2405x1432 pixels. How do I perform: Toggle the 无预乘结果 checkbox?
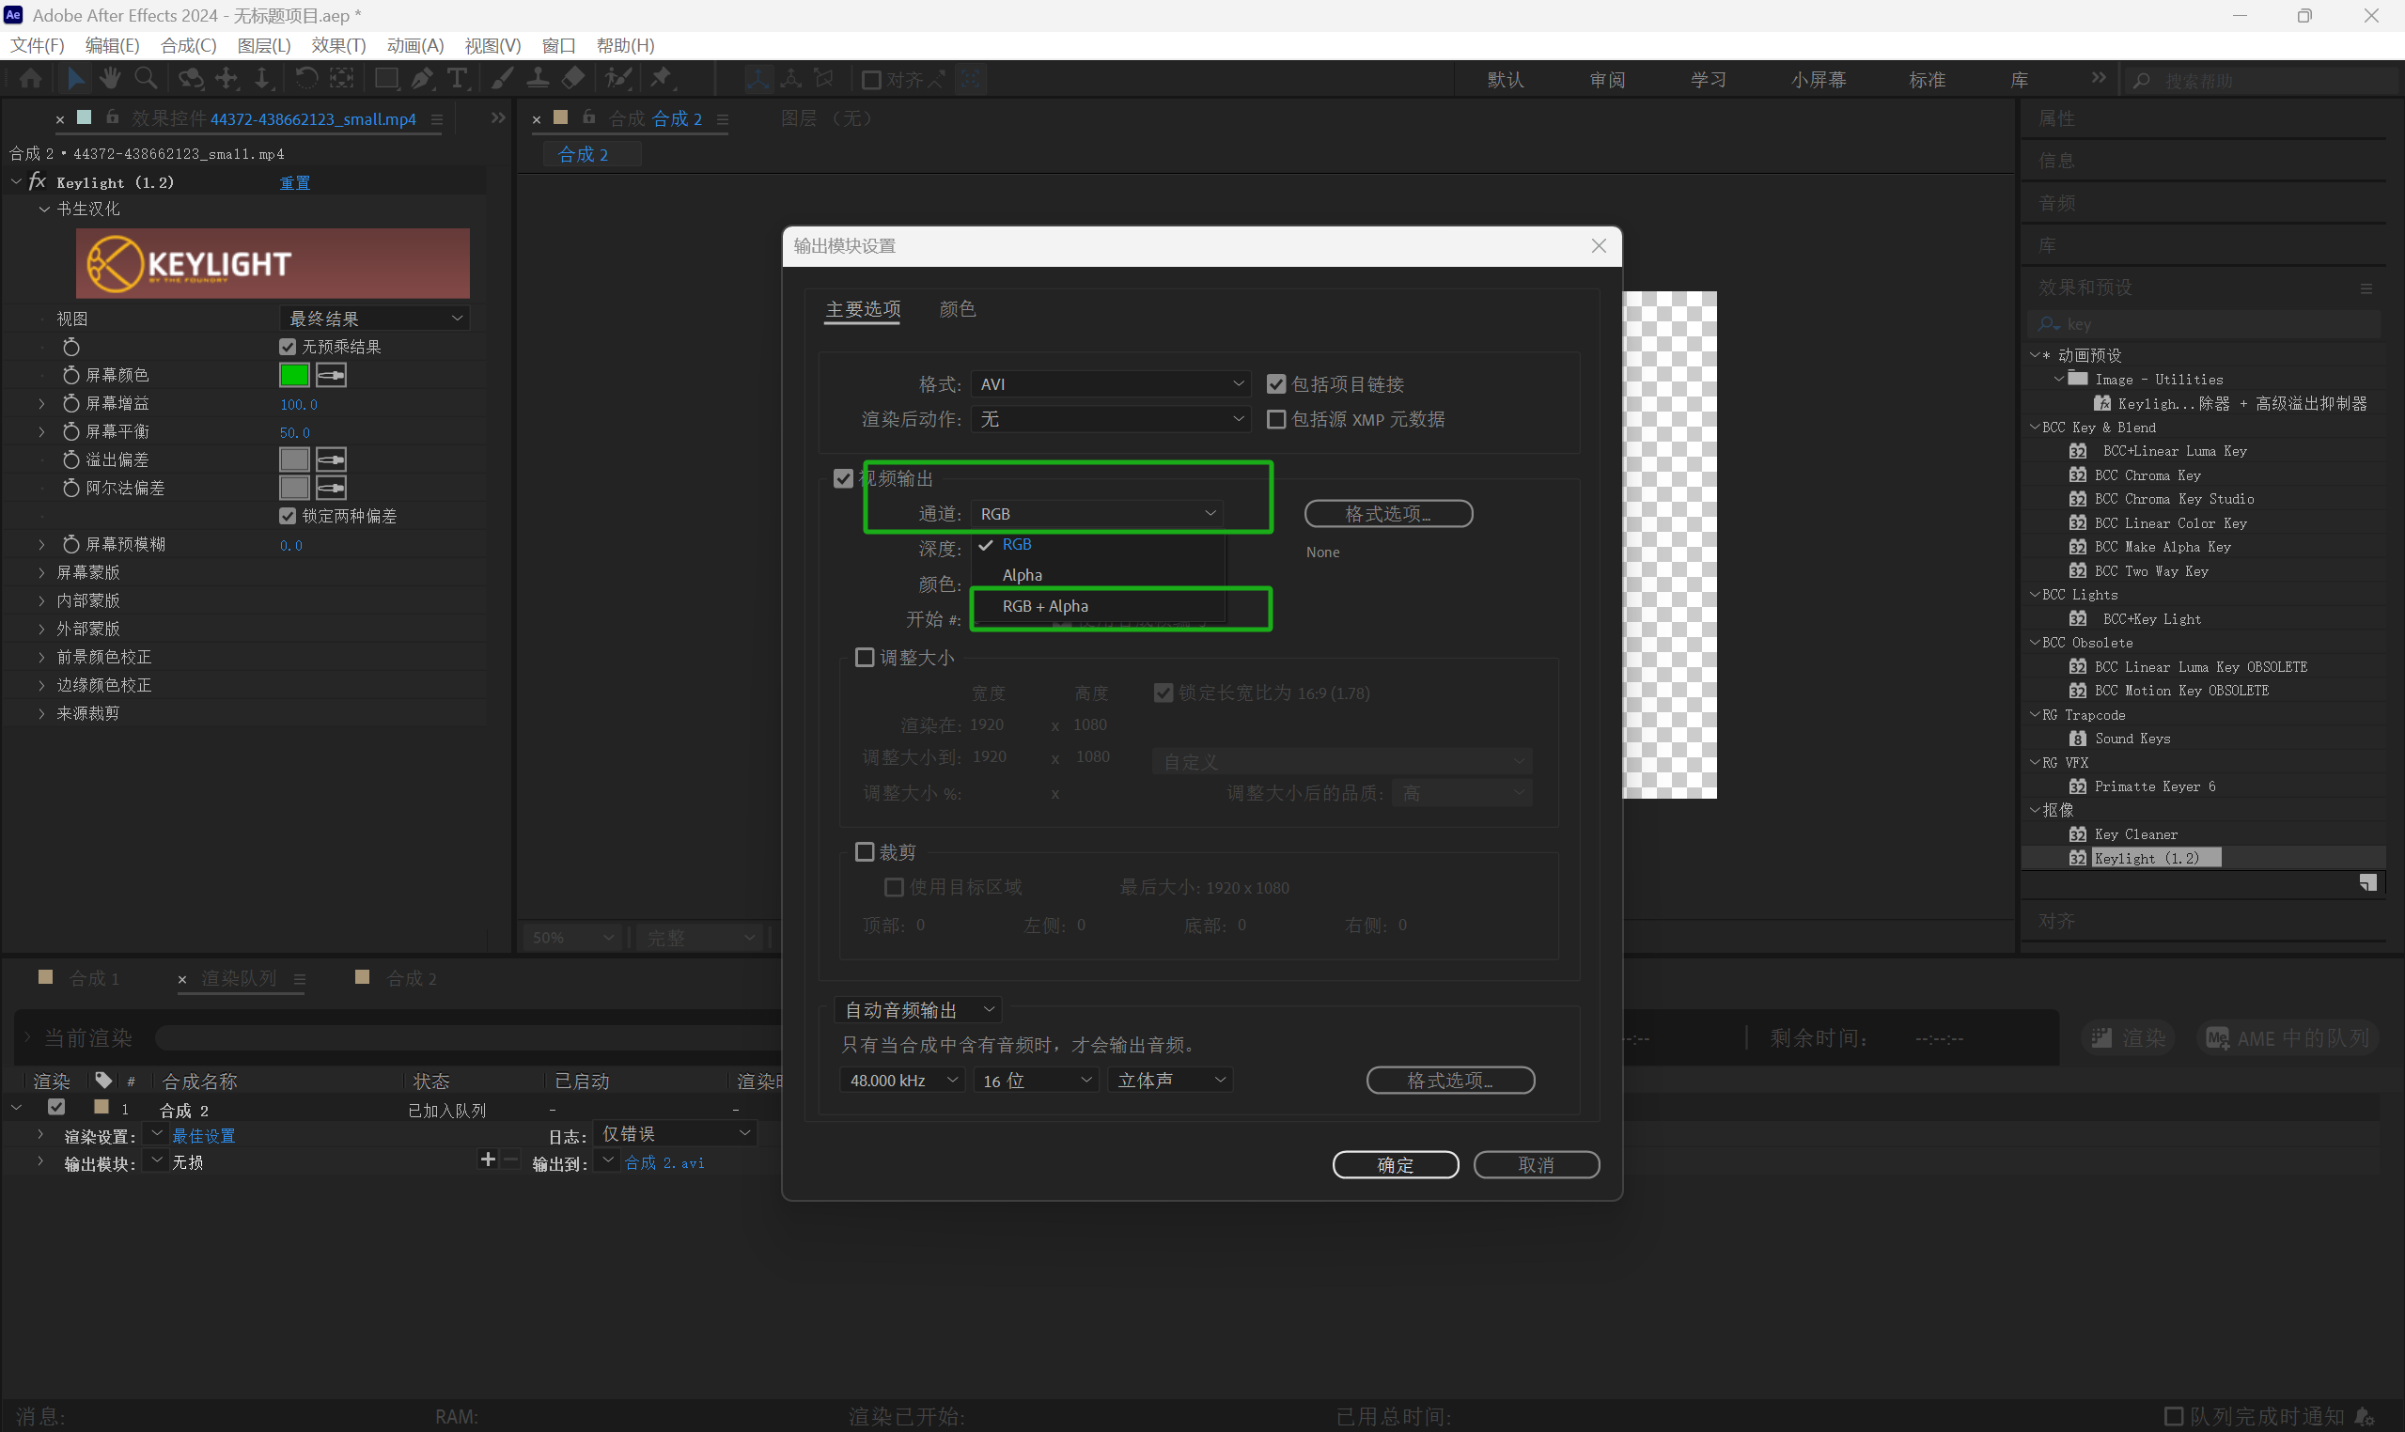[x=288, y=347]
